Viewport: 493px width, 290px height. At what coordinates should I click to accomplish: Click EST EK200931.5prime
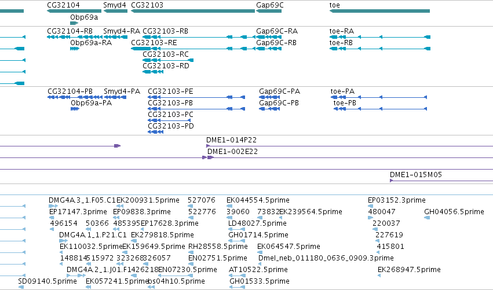[148, 200]
